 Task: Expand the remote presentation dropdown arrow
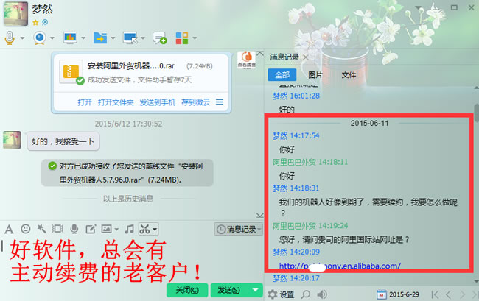[x=83, y=38]
